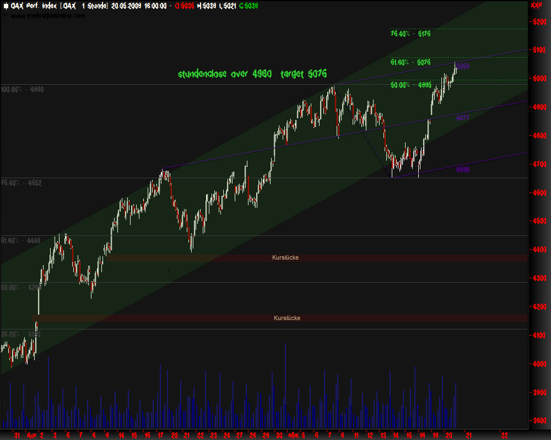Click the purple 4877 price marker
The height and width of the screenshot is (440, 551).
[x=463, y=118]
